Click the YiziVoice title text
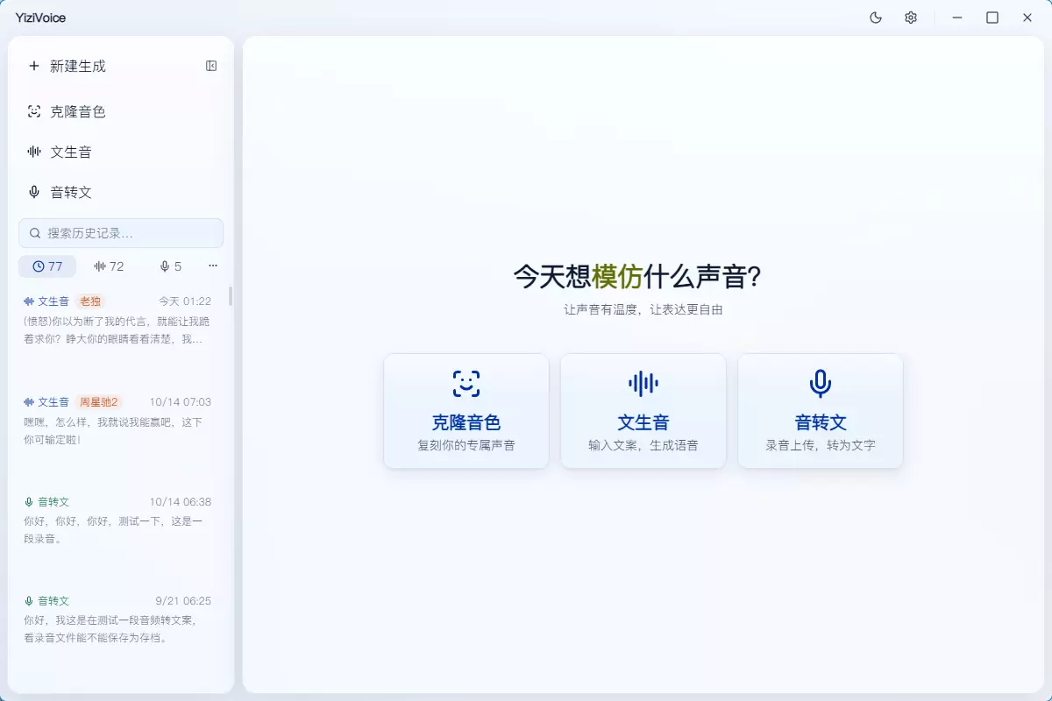Screen dimensions: 1052x701 point(40,18)
